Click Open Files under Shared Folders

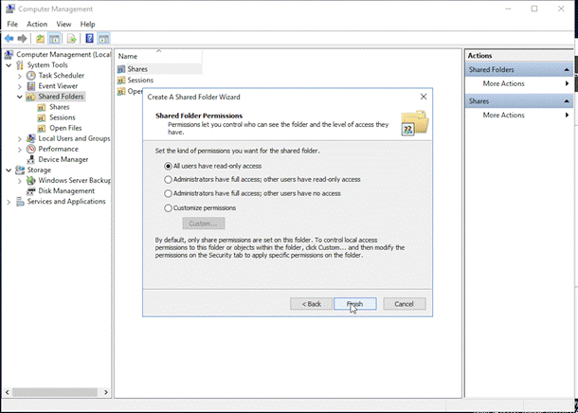click(x=65, y=128)
